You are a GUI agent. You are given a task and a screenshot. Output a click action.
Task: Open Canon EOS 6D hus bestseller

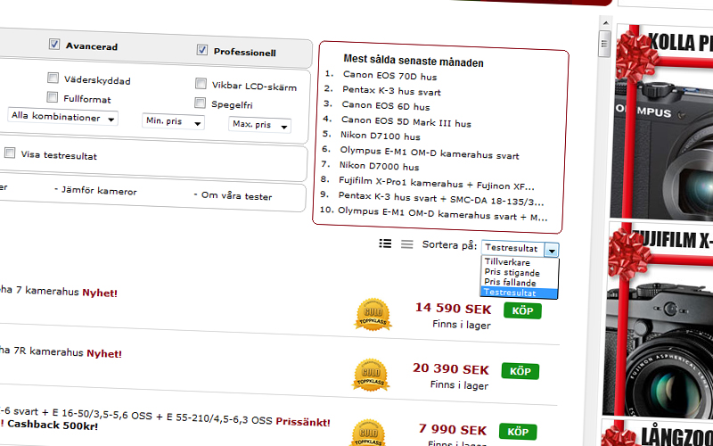[x=386, y=106]
